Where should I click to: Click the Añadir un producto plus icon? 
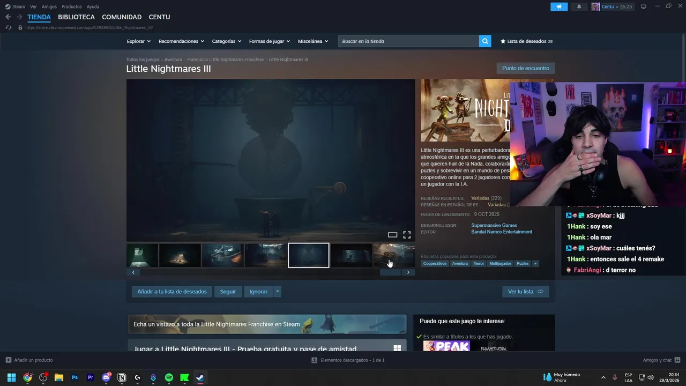tap(8, 360)
